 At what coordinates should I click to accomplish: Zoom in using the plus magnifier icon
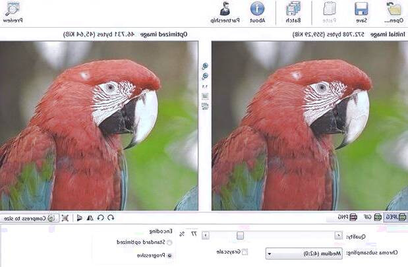205,66
